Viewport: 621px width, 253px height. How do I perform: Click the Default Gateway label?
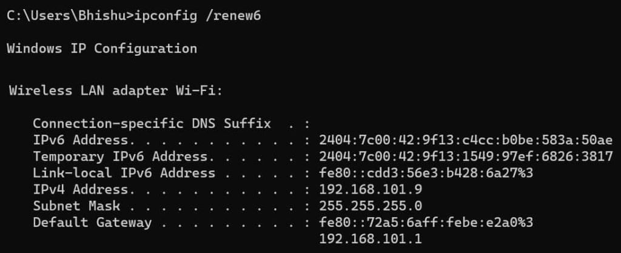click(92, 223)
